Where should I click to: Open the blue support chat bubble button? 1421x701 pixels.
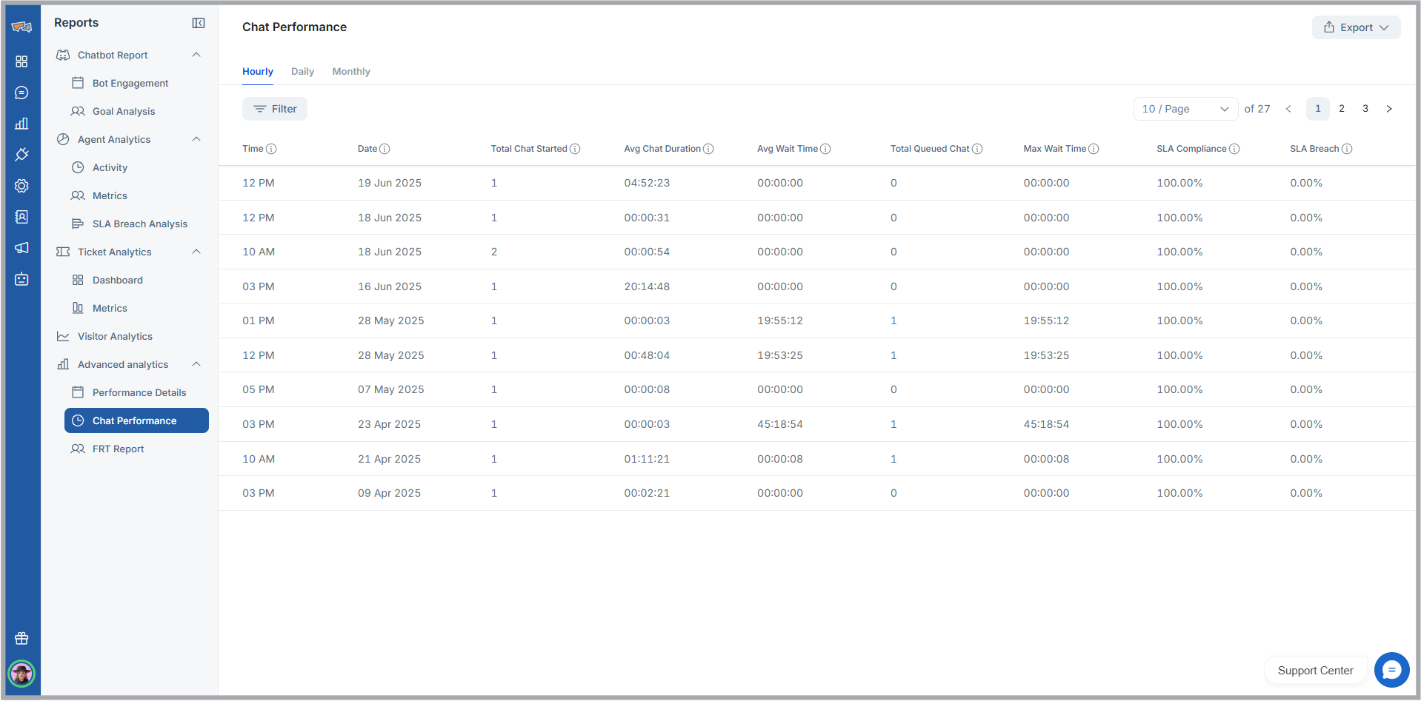[x=1391, y=670]
